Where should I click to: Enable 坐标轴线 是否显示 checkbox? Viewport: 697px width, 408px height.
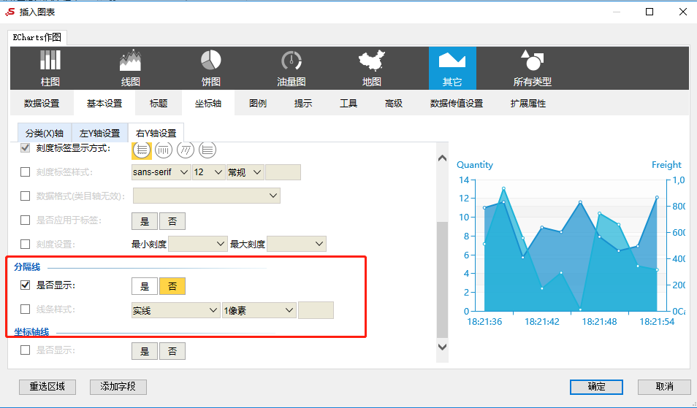pos(26,350)
